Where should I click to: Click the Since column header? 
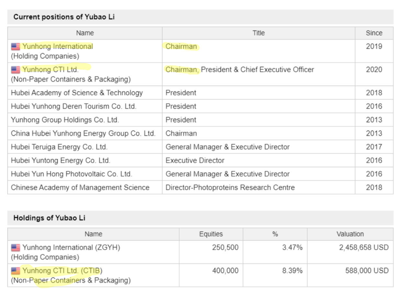click(374, 33)
